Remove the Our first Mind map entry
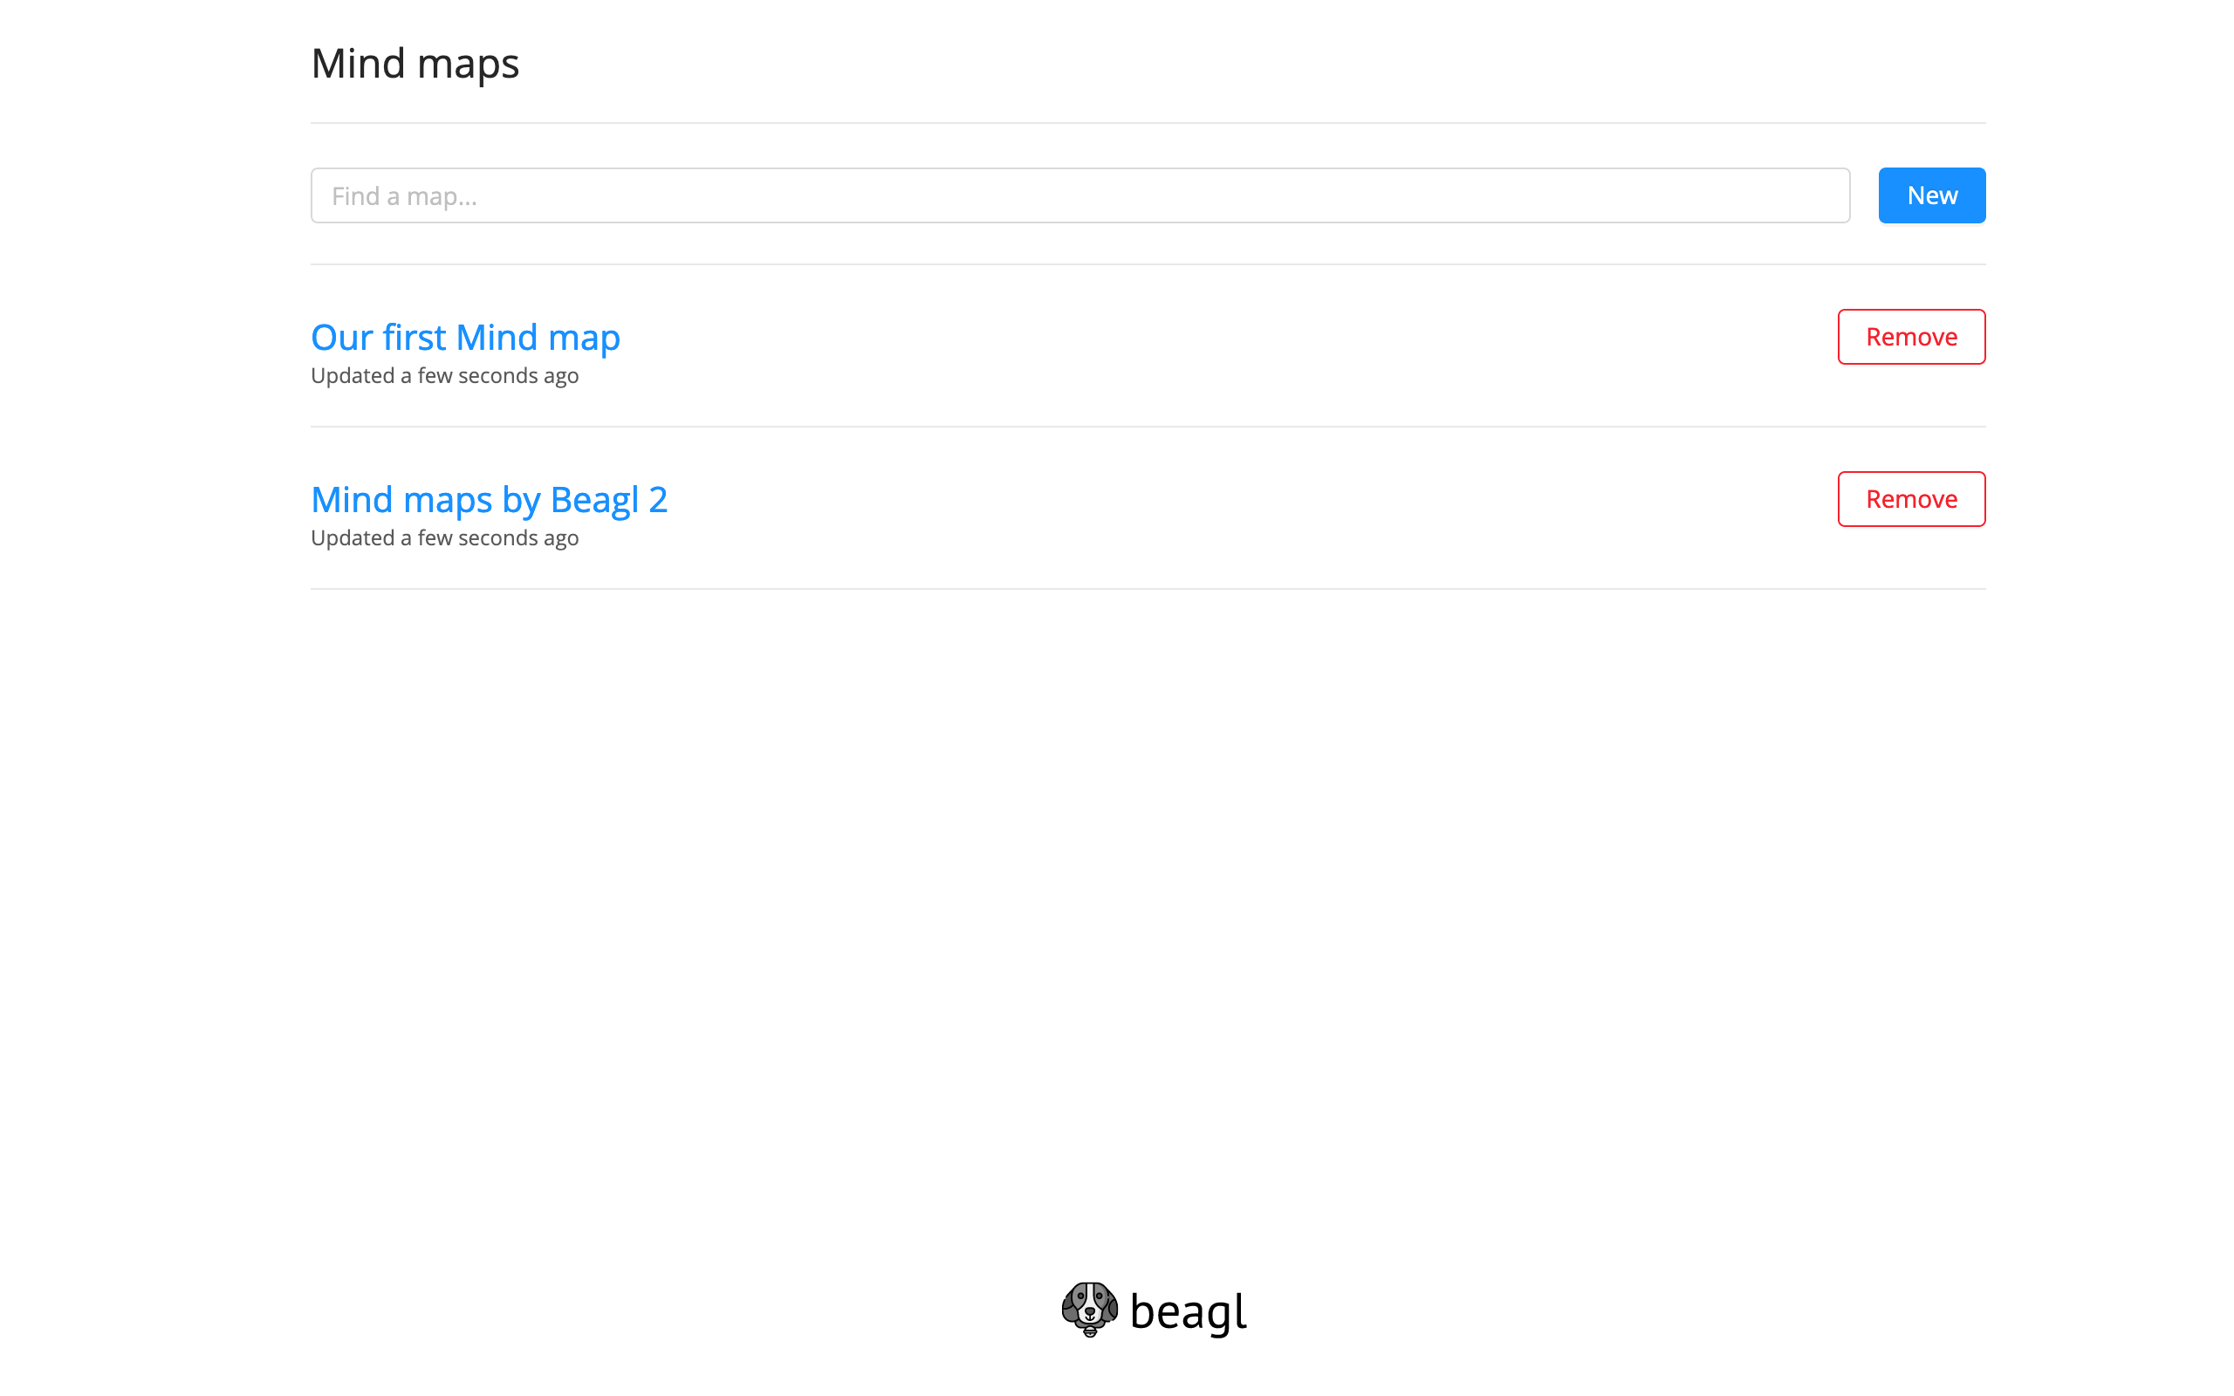 pyautogui.click(x=1911, y=337)
